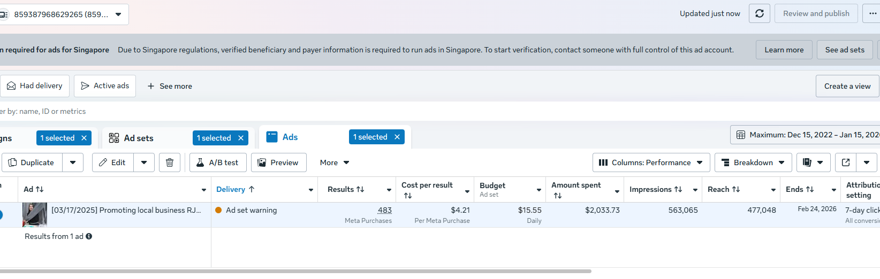The image size is (880, 279).
Task: Click the three-dots more options button
Action: click(x=873, y=13)
